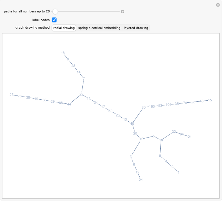Click the leaf node labeled 21
The width and height of the screenshot is (222, 201).
coord(190,137)
